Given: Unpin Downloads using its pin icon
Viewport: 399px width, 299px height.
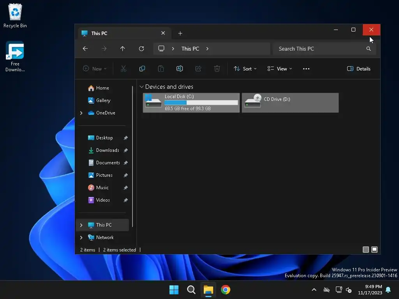Looking at the screenshot, I should pyautogui.click(x=126, y=150).
